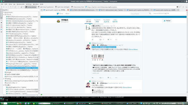The width and height of the screenshot is (188, 105).
Task: Click the Go arrow next to address bar
Action: [x=183, y=7]
